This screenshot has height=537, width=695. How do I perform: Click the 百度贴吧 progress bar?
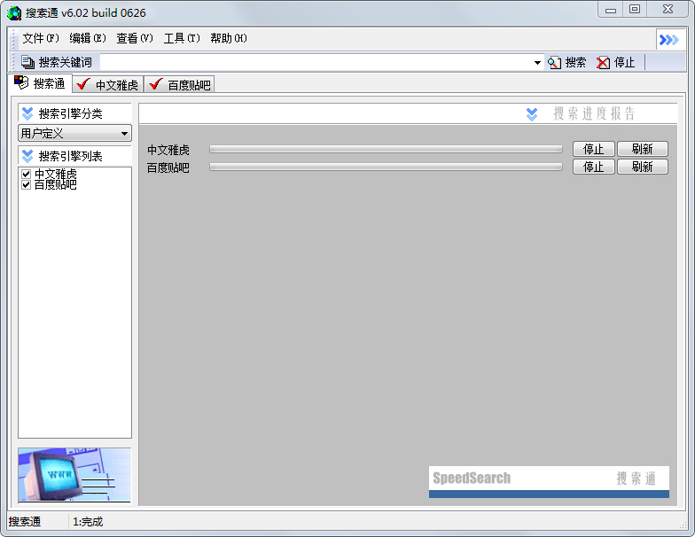click(x=387, y=167)
